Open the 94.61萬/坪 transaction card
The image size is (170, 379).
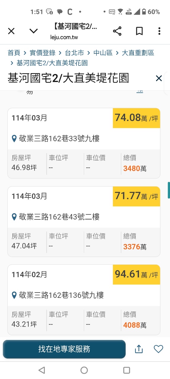click(84, 300)
